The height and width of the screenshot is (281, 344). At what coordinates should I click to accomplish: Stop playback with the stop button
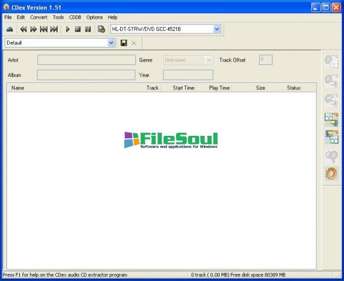click(x=78, y=29)
